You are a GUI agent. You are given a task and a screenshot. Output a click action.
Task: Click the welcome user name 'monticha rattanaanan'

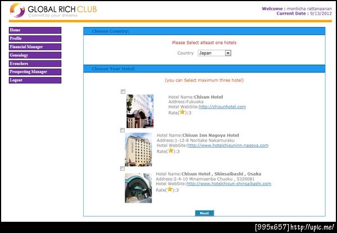pos(309,9)
